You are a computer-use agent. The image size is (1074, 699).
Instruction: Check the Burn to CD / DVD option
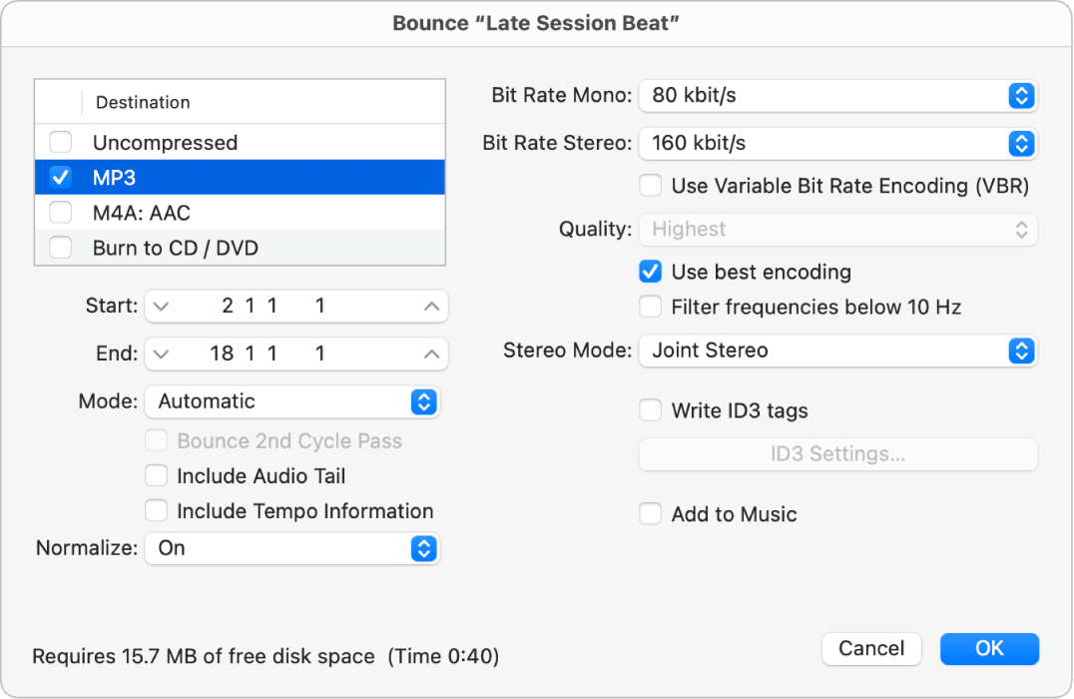[60, 247]
